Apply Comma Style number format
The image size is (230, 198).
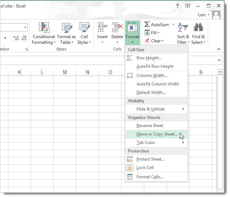(5, 38)
